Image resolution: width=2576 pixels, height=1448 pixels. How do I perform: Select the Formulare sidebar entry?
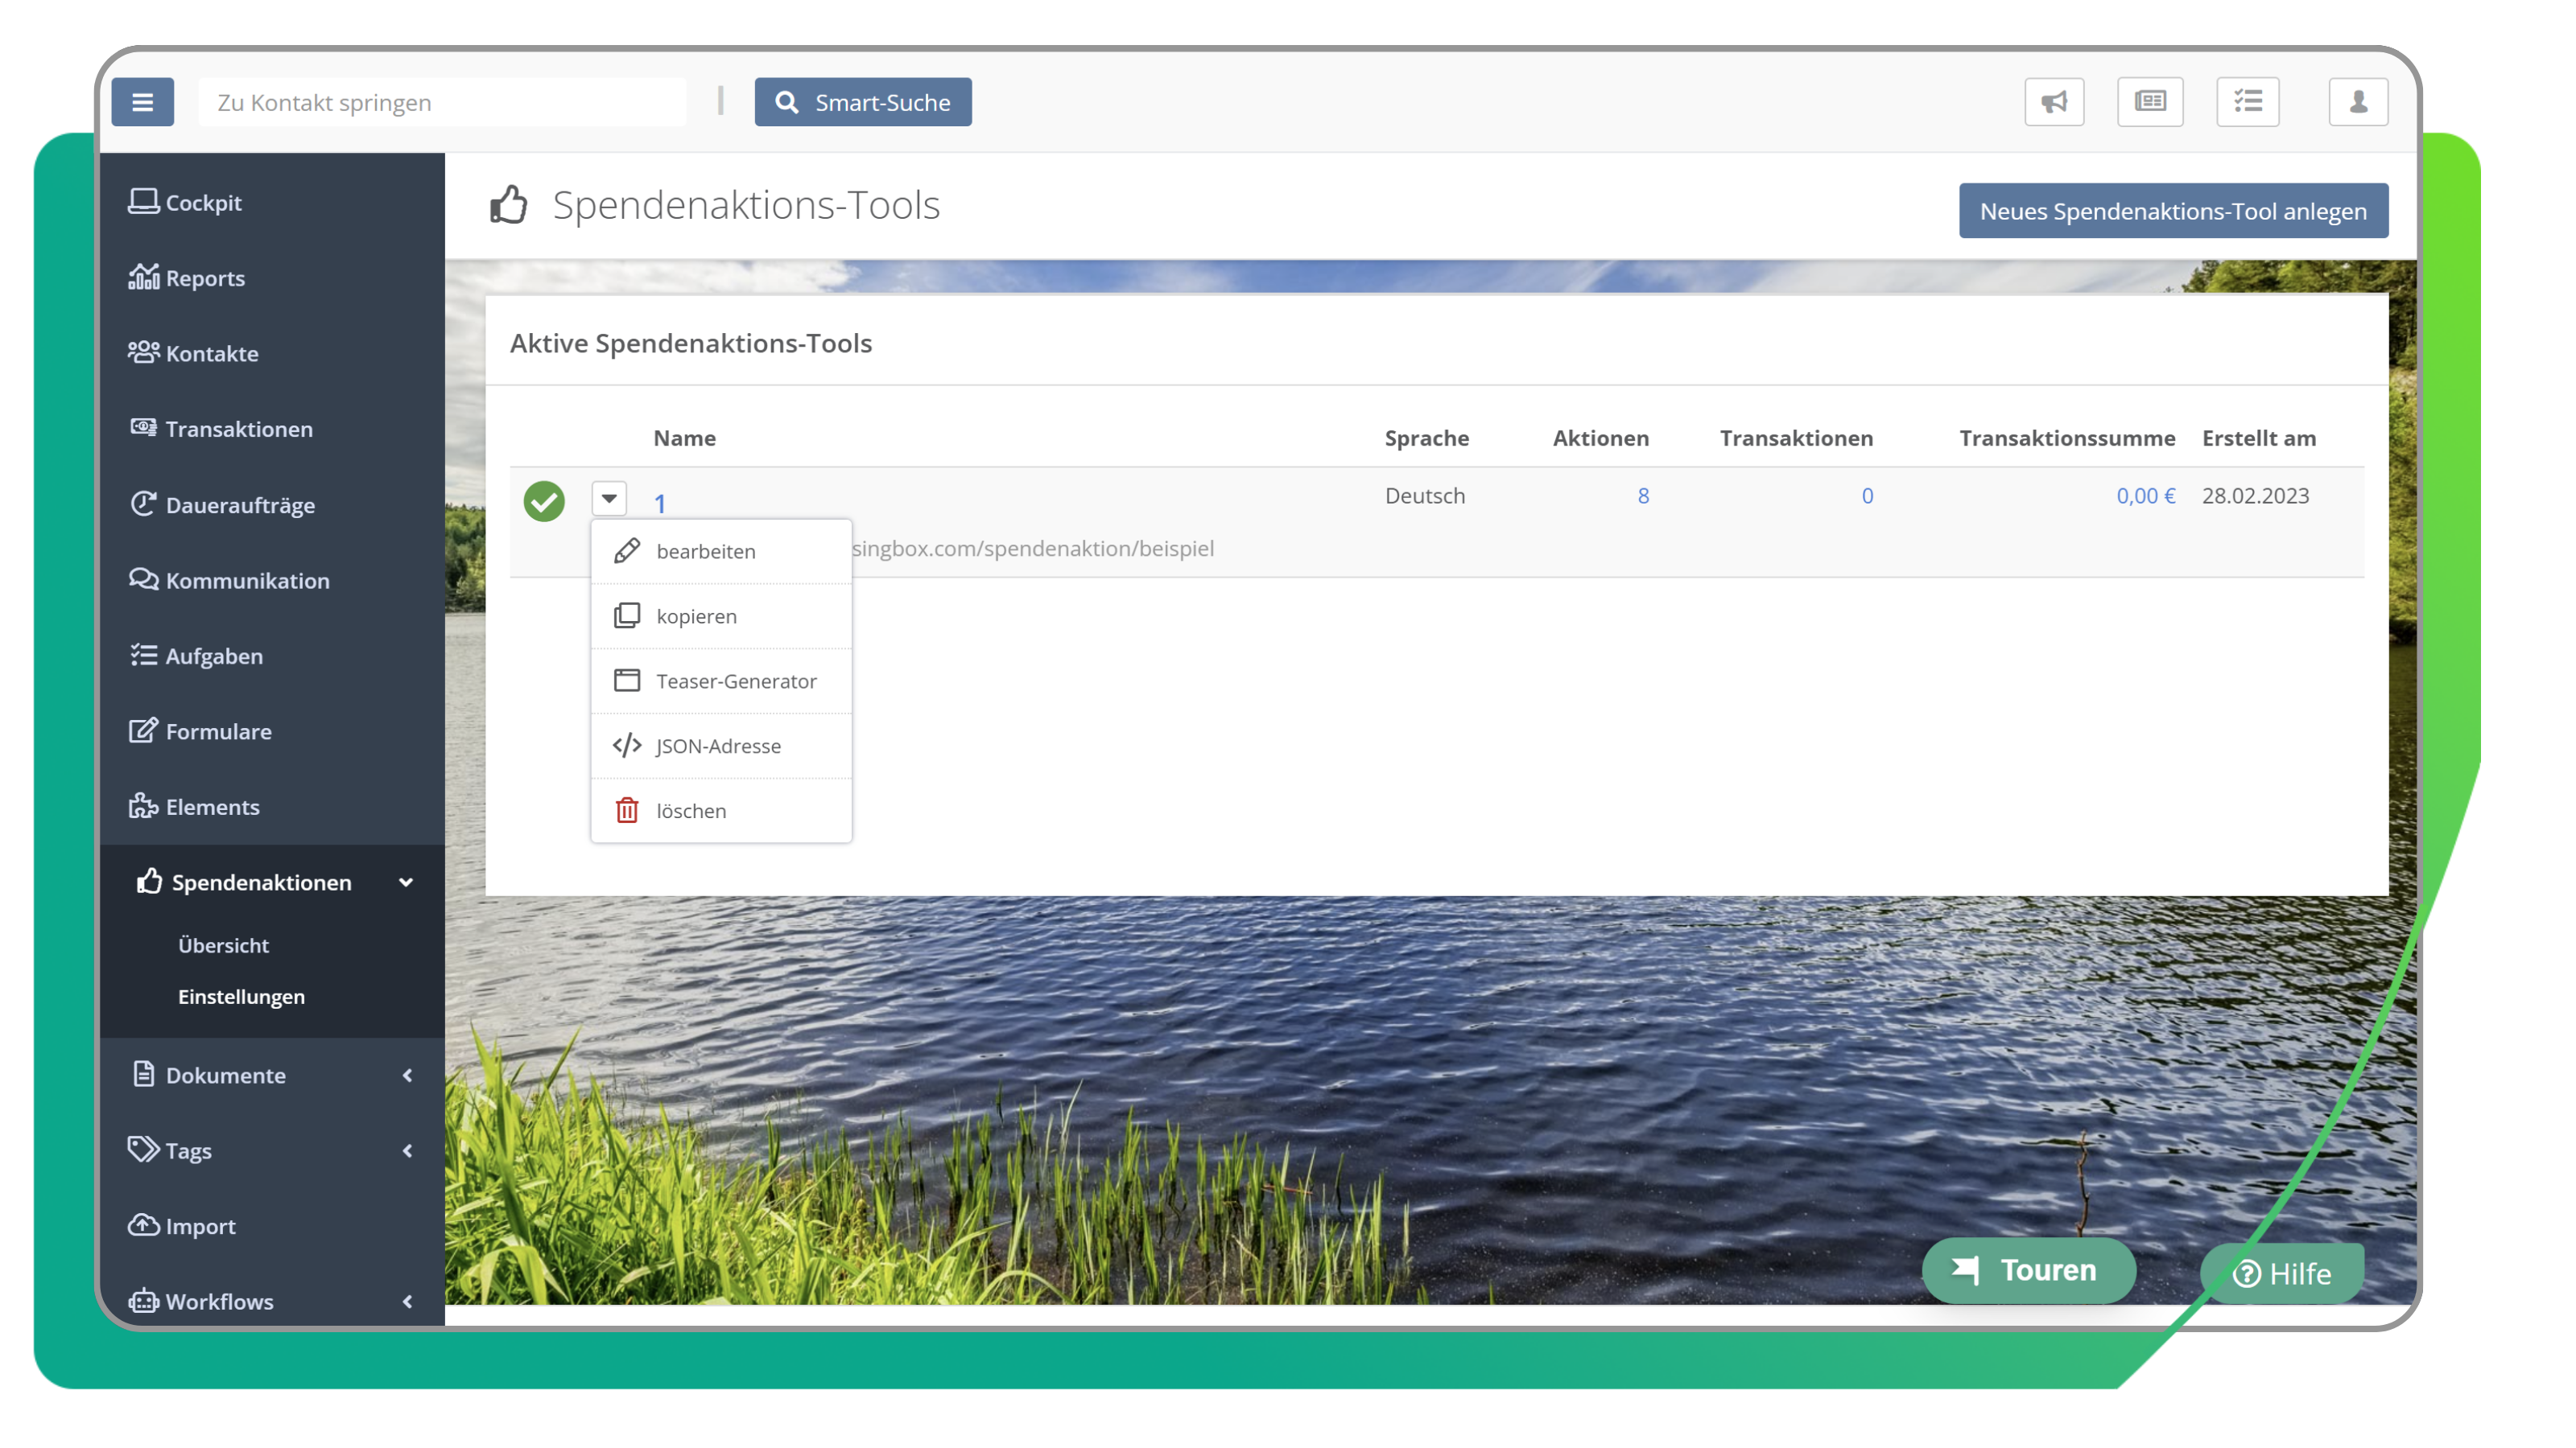point(218,730)
